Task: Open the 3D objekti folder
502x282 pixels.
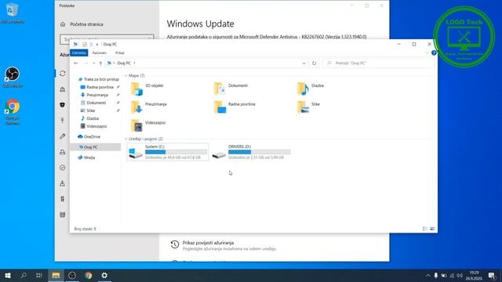Action: point(147,89)
